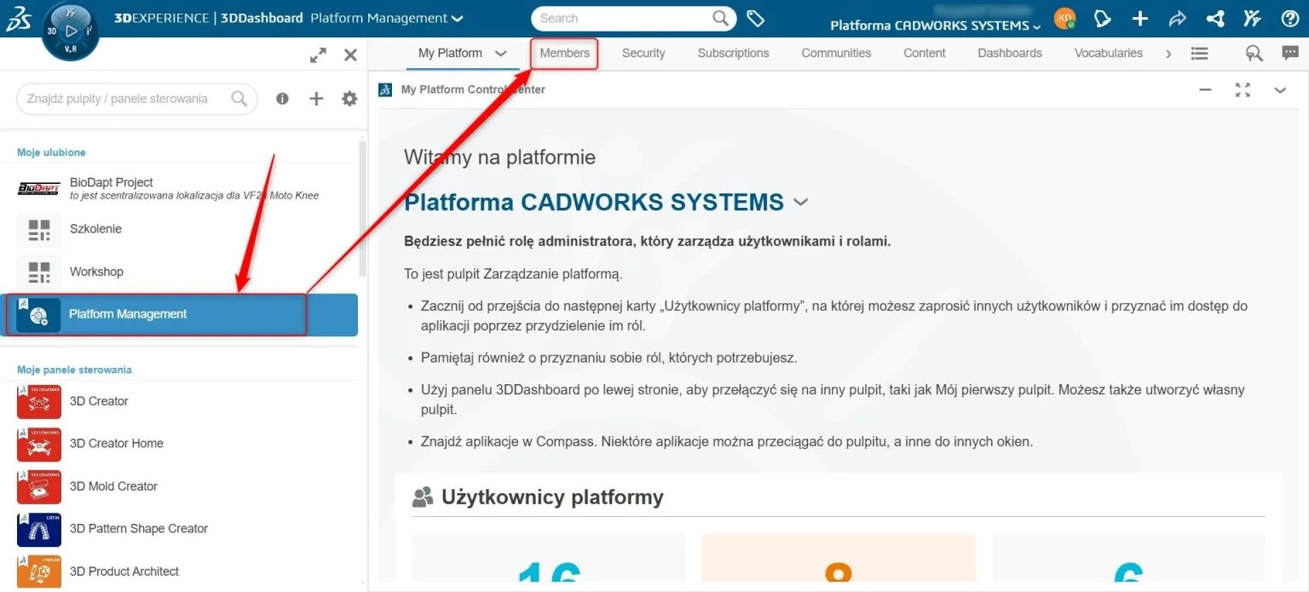Viewport: 1309px width, 592px height.
Task: Open the comments chat icon
Action: point(1290,53)
